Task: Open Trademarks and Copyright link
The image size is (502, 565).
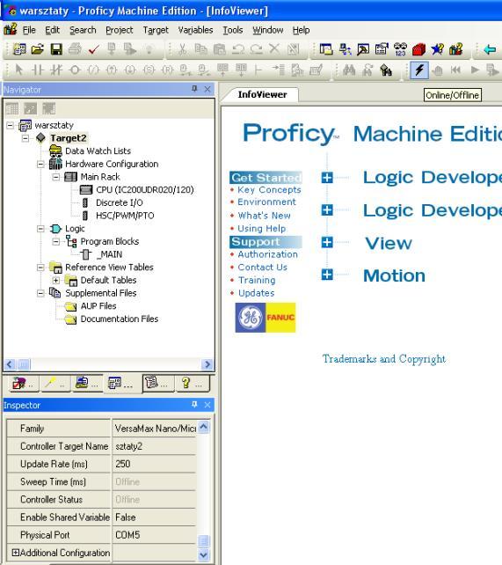Action: [x=384, y=359]
